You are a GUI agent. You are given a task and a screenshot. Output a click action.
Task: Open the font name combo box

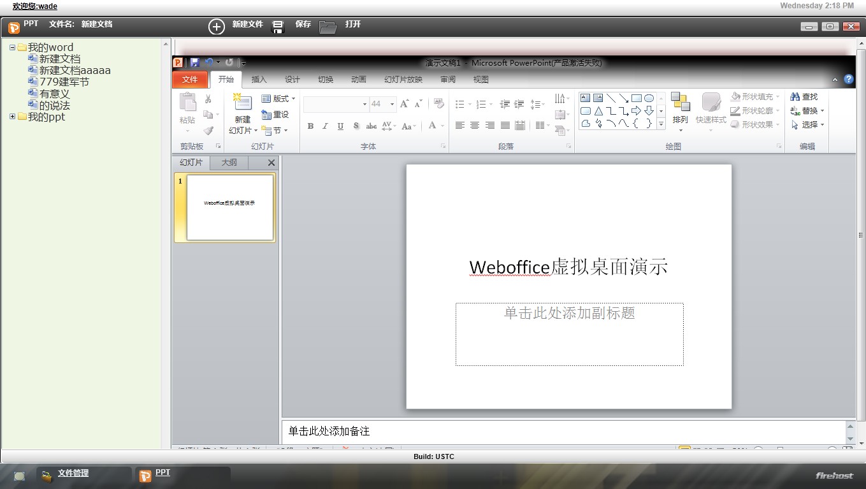(336, 104)
